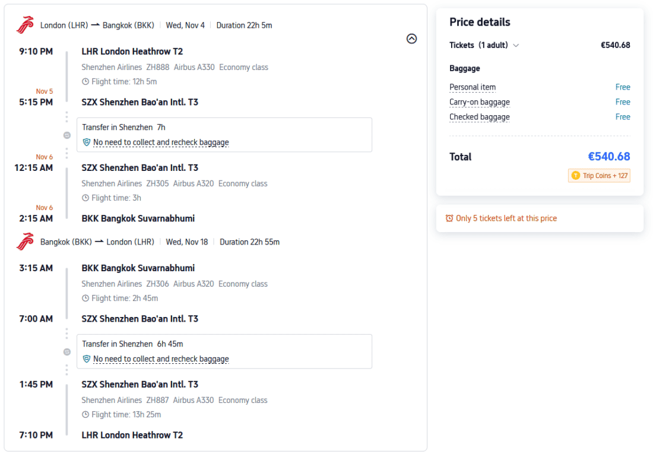The width and height of the screenshot is (653, 457).
Task: Click shield icon in 6h 45m transfer
Action: click(x=87, y=359)
